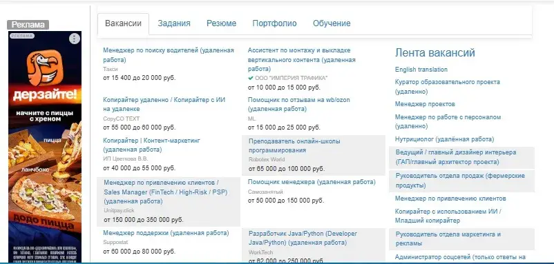
Task: Click salary от 55 000 до 60 000 руб.
Action: tap(140, 128)
